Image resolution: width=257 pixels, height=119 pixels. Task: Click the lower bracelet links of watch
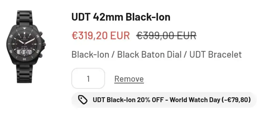(25, 74)
